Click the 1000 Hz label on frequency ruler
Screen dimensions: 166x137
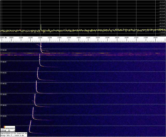2,38
